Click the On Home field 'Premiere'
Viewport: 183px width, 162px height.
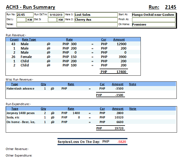[153, 25]
